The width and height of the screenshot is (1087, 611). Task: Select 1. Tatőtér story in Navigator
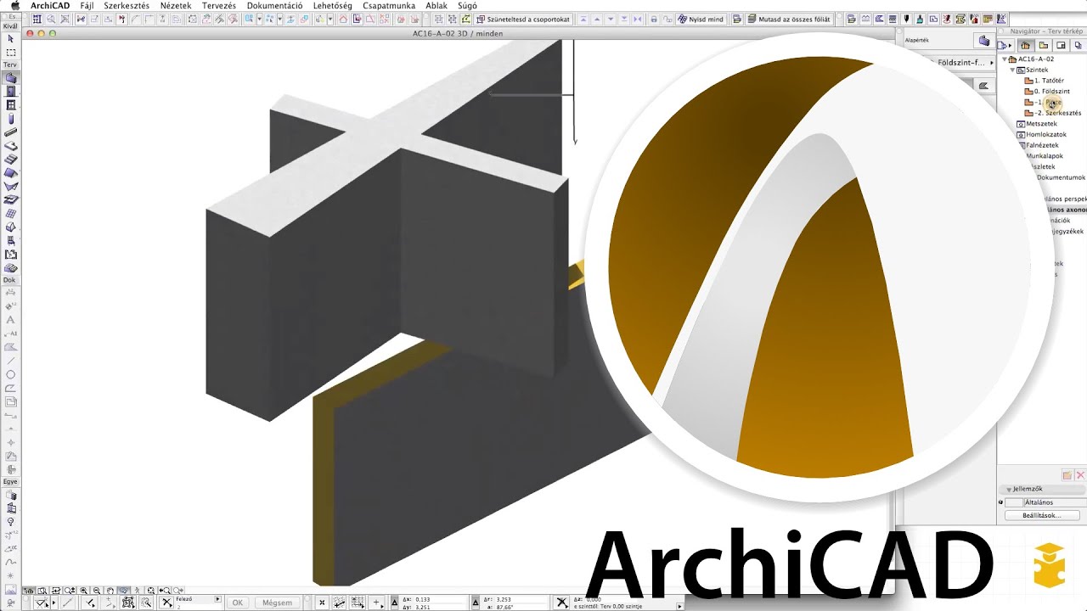[x=1045, y=81]
